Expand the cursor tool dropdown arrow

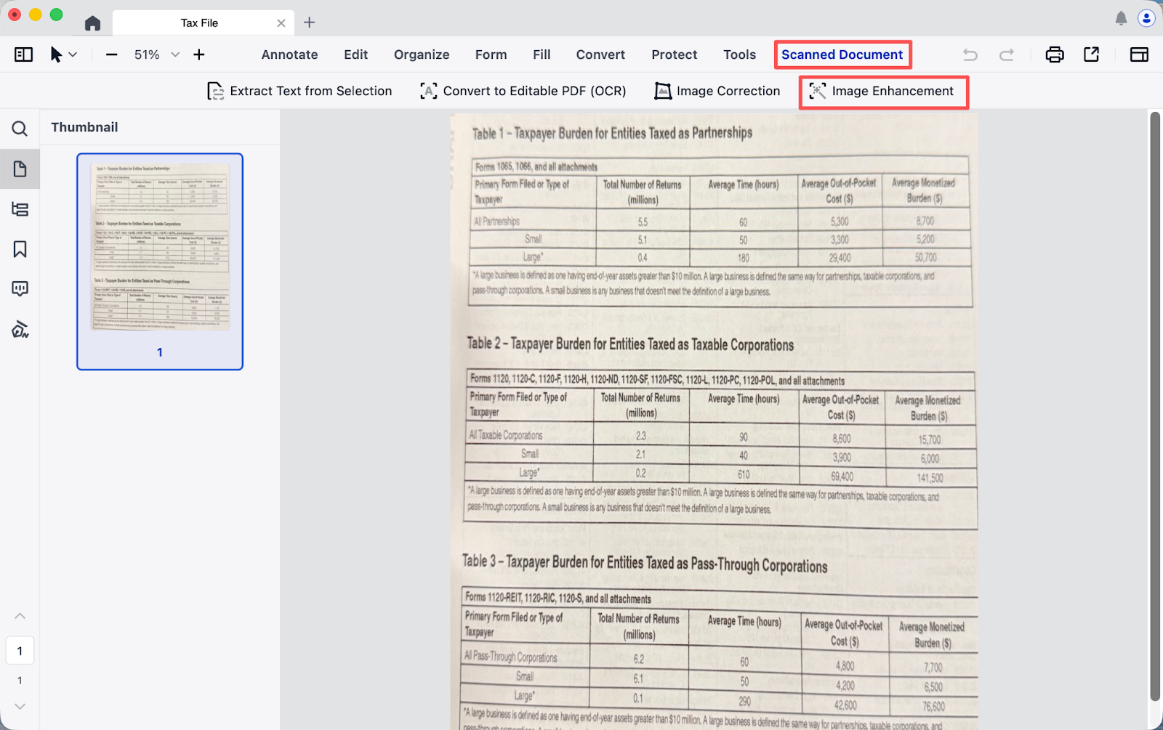73,54
